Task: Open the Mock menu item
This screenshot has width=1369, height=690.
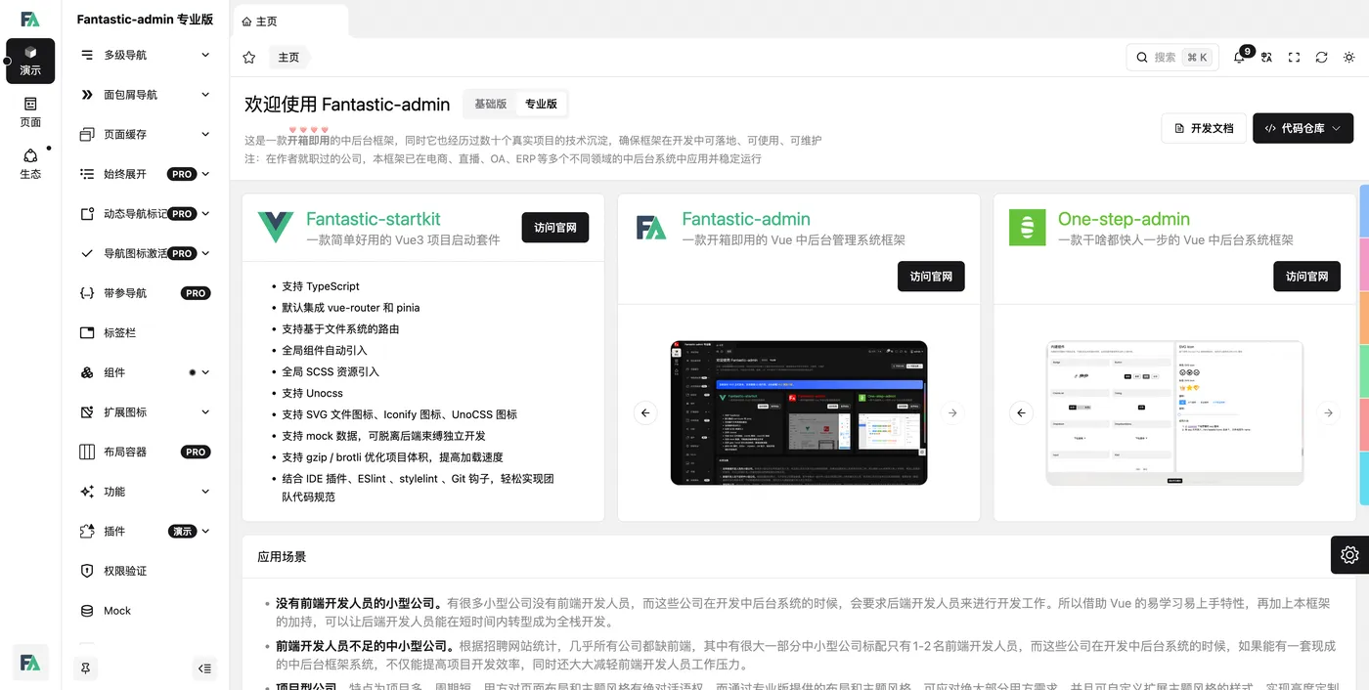Action: 146,611
